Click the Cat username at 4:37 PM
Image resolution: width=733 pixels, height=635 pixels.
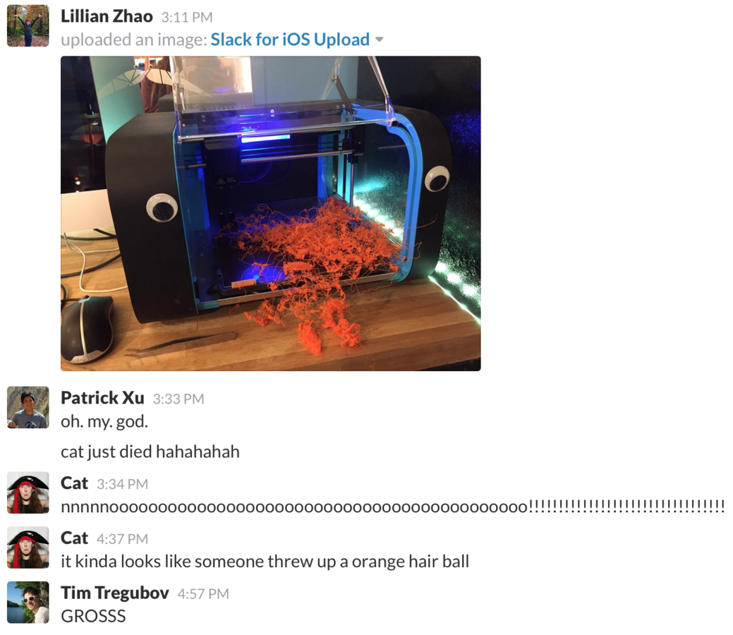click(74, 538)
